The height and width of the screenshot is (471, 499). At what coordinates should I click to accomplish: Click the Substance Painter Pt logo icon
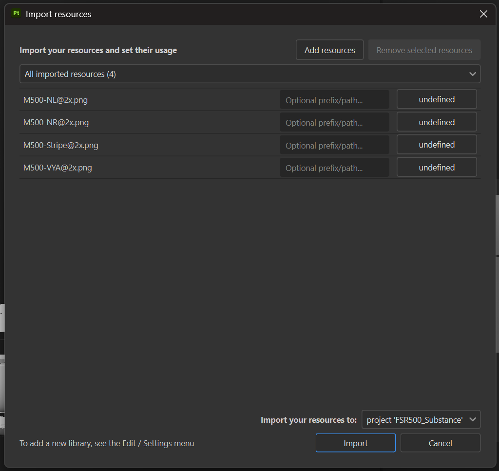coord(16,13)
